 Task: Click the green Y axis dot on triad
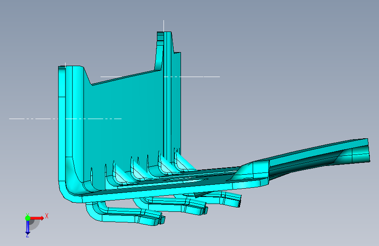28,218
